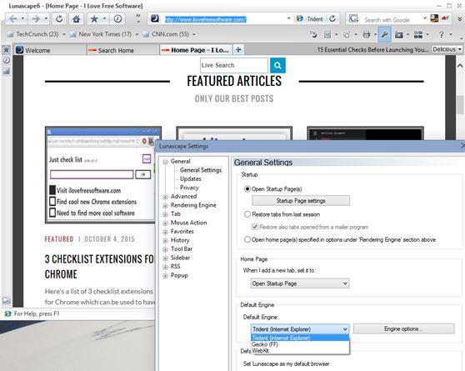This screenshot has width=465, height=371.
Task: Open Favorites star in navigation toolbar
Action: [x=94, y=19]
